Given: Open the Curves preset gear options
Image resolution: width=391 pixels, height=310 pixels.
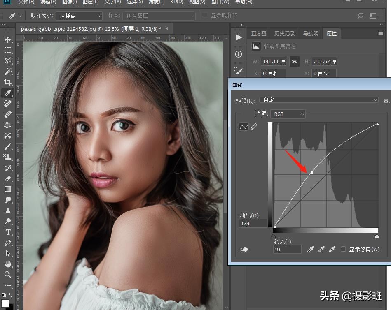Looking at the screenshot, I should pos(386,101).
